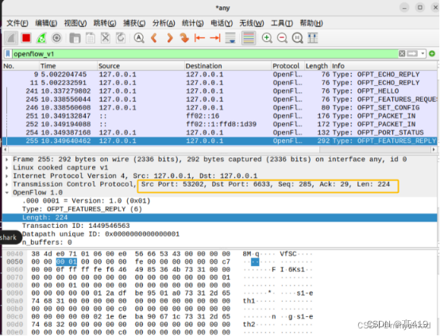Open the 文件(F) menu
This screenshot has height=336, width=440.
(17, 23)
